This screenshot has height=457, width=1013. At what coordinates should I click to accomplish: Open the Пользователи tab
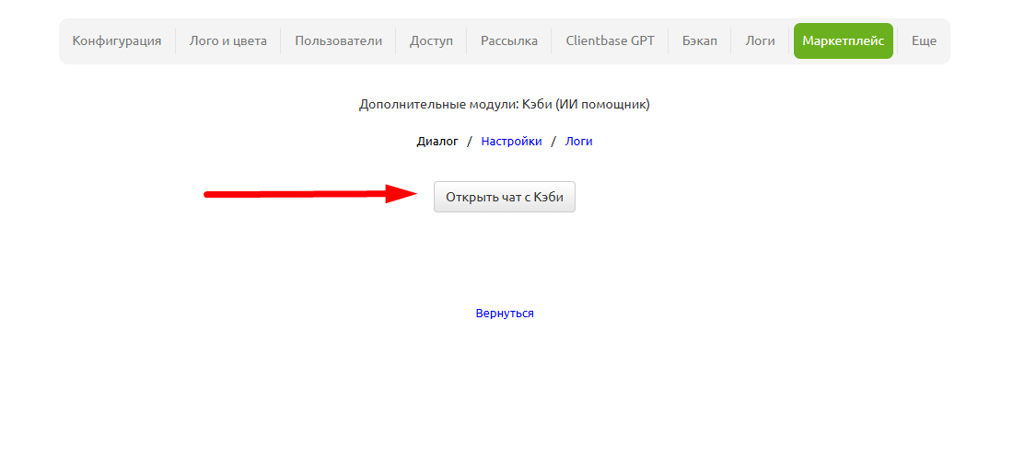click(339, 40)
